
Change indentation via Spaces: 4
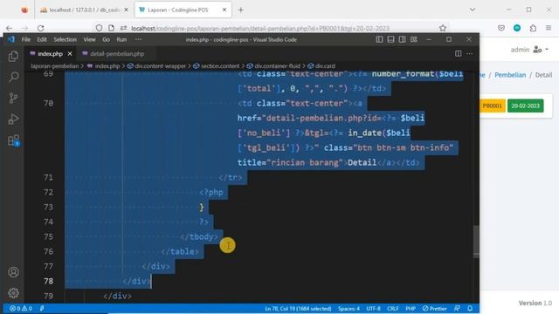click(x=349, y=309)
